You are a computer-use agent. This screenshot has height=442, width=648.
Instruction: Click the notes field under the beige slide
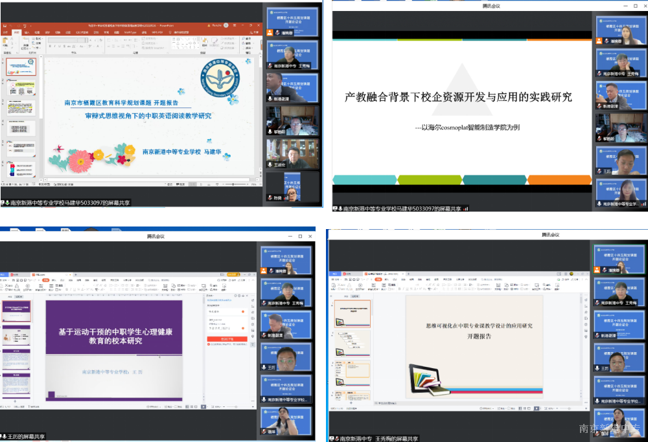(x=479, y=403)
